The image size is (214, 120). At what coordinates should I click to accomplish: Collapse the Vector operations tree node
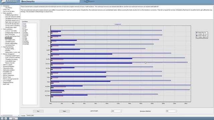coord(2,29)
